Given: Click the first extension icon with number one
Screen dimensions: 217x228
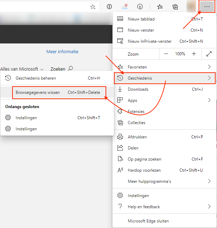Looking at the screenshot, I should pyautogui.click(x=109, y=7).
